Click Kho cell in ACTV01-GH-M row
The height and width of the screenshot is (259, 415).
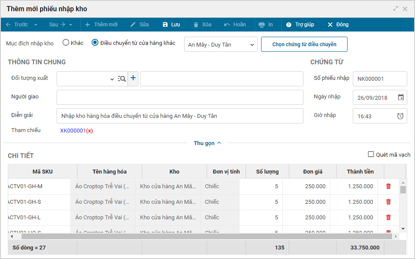[168, 186]
